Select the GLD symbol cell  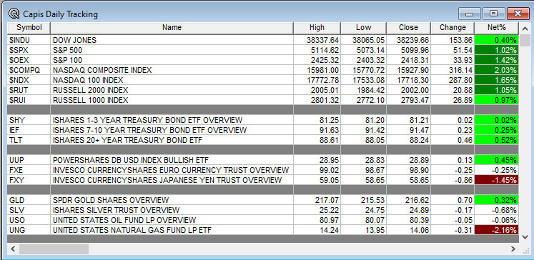(x=29, y=200)
